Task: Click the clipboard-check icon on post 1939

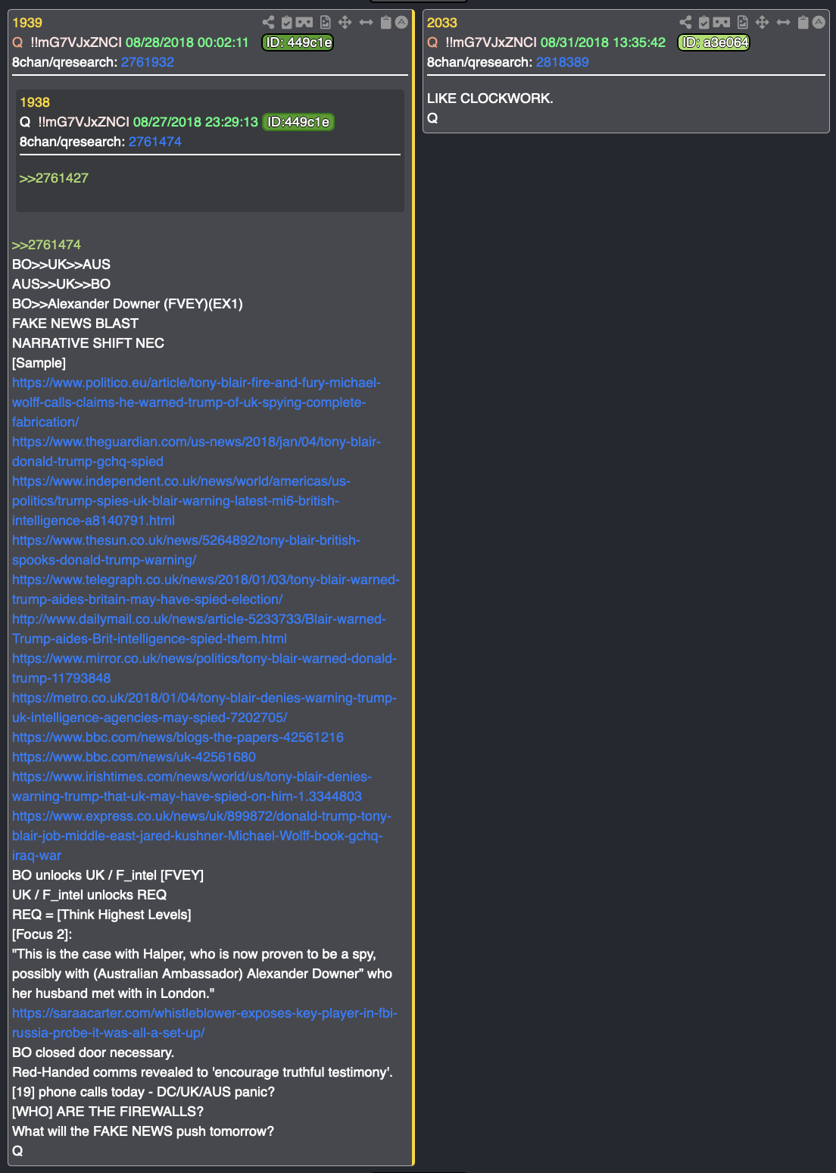Action: point(286,23)
